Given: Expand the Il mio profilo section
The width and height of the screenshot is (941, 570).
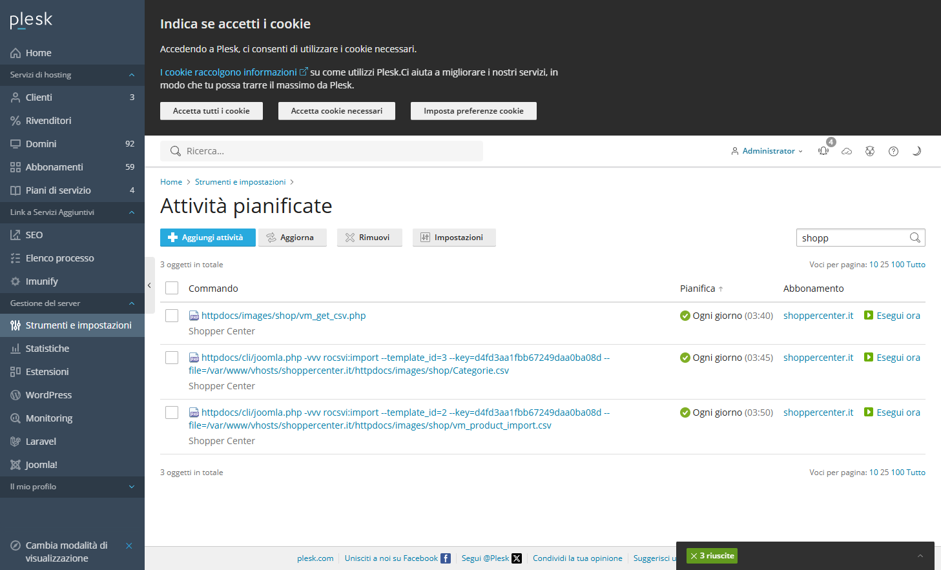Looking at the screenshot, I should (72, 487).
